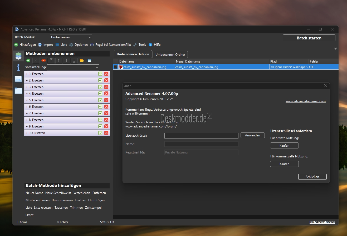Toggle the green checkbox of 7: Ersetzen
Image resolution: width=347 pixels, height=236 pixels.
[x=100, y=113]
